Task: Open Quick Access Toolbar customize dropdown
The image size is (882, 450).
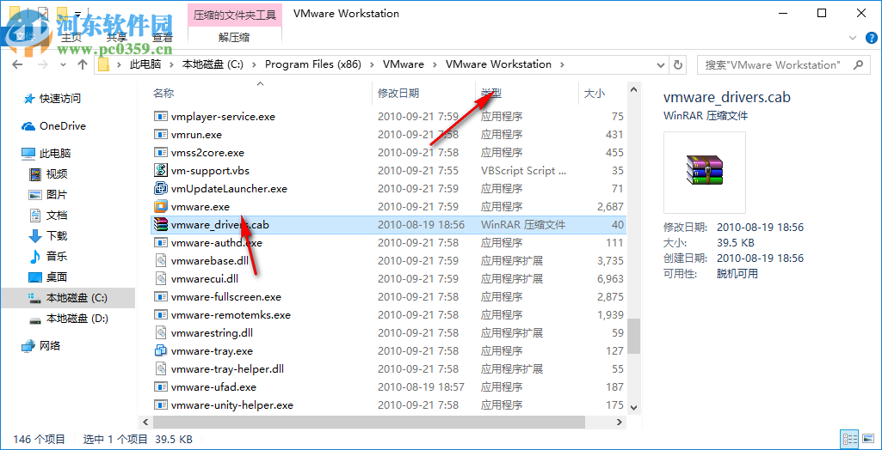Action: click(x=77, y=13)
